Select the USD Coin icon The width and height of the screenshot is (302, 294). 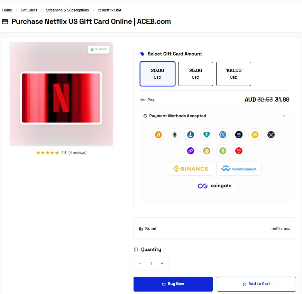[222, 135]
